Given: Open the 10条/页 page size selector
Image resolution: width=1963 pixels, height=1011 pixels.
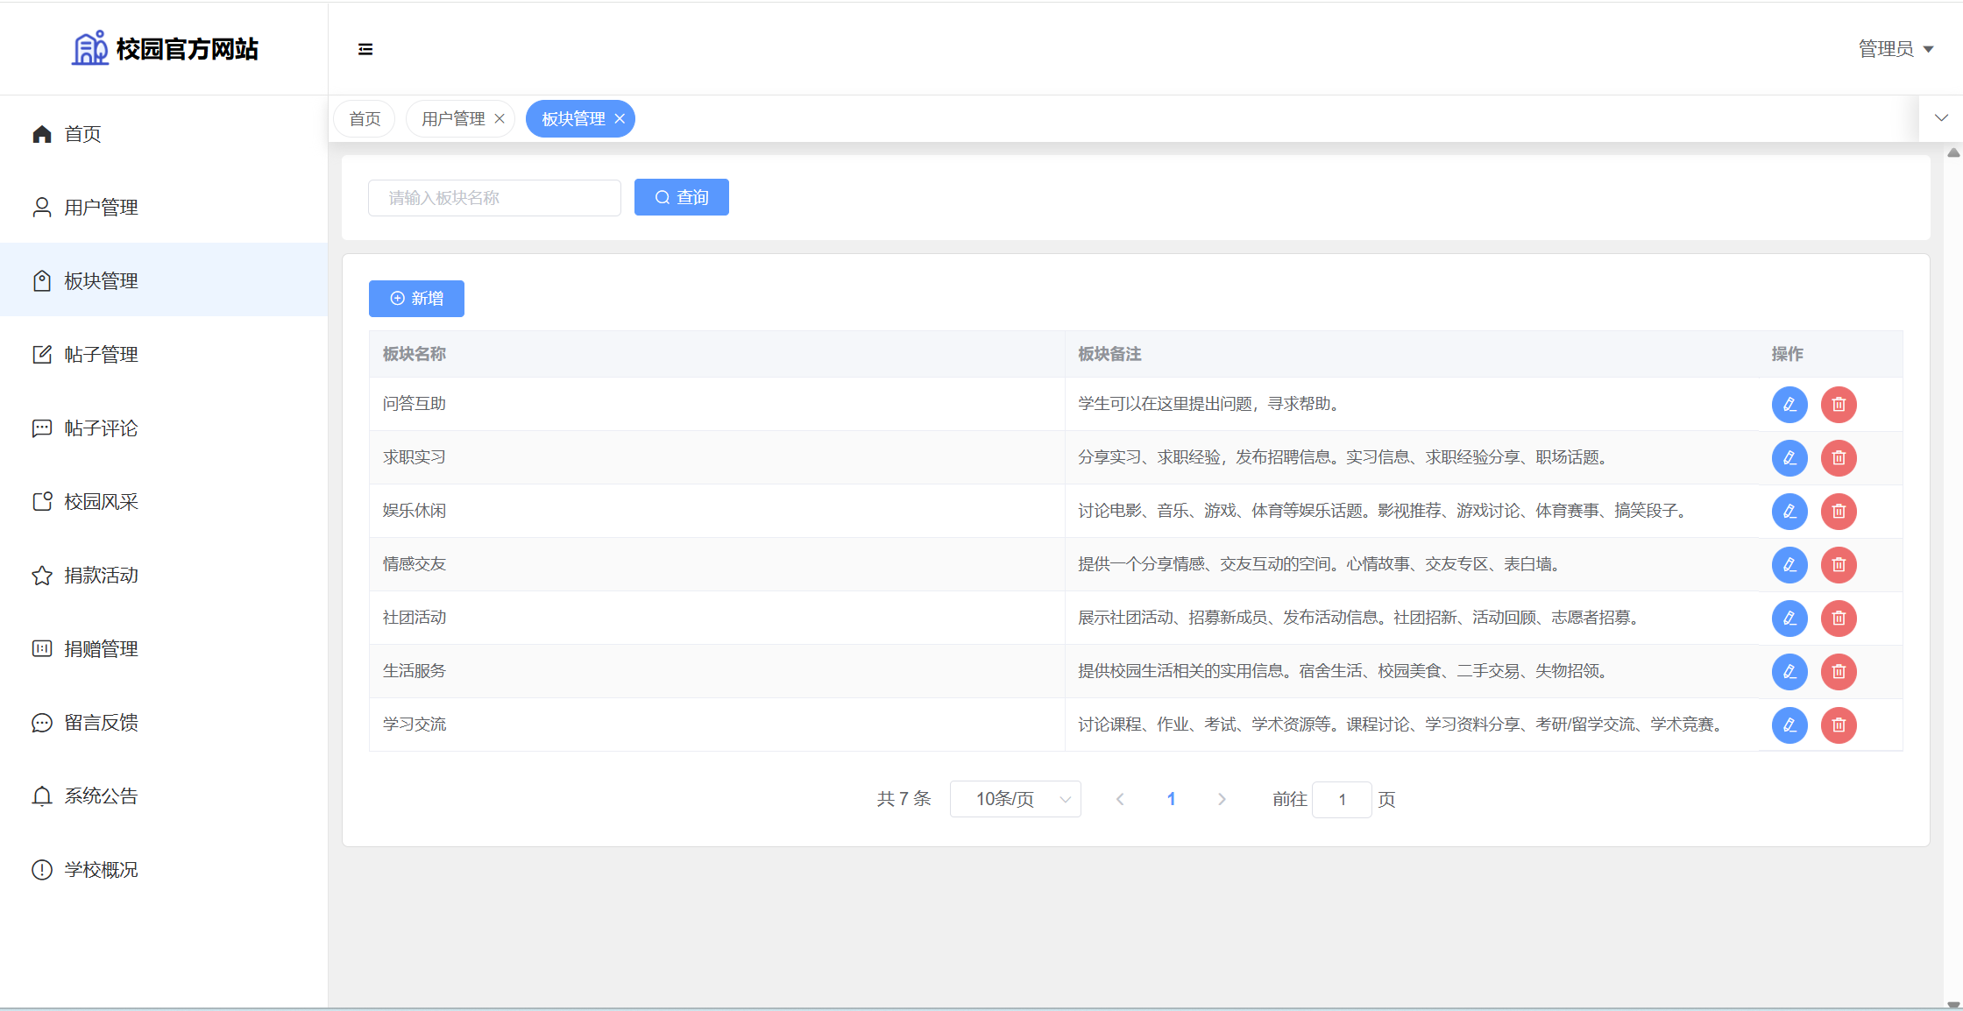Looking at the screenshot, I should [1015, 799].
